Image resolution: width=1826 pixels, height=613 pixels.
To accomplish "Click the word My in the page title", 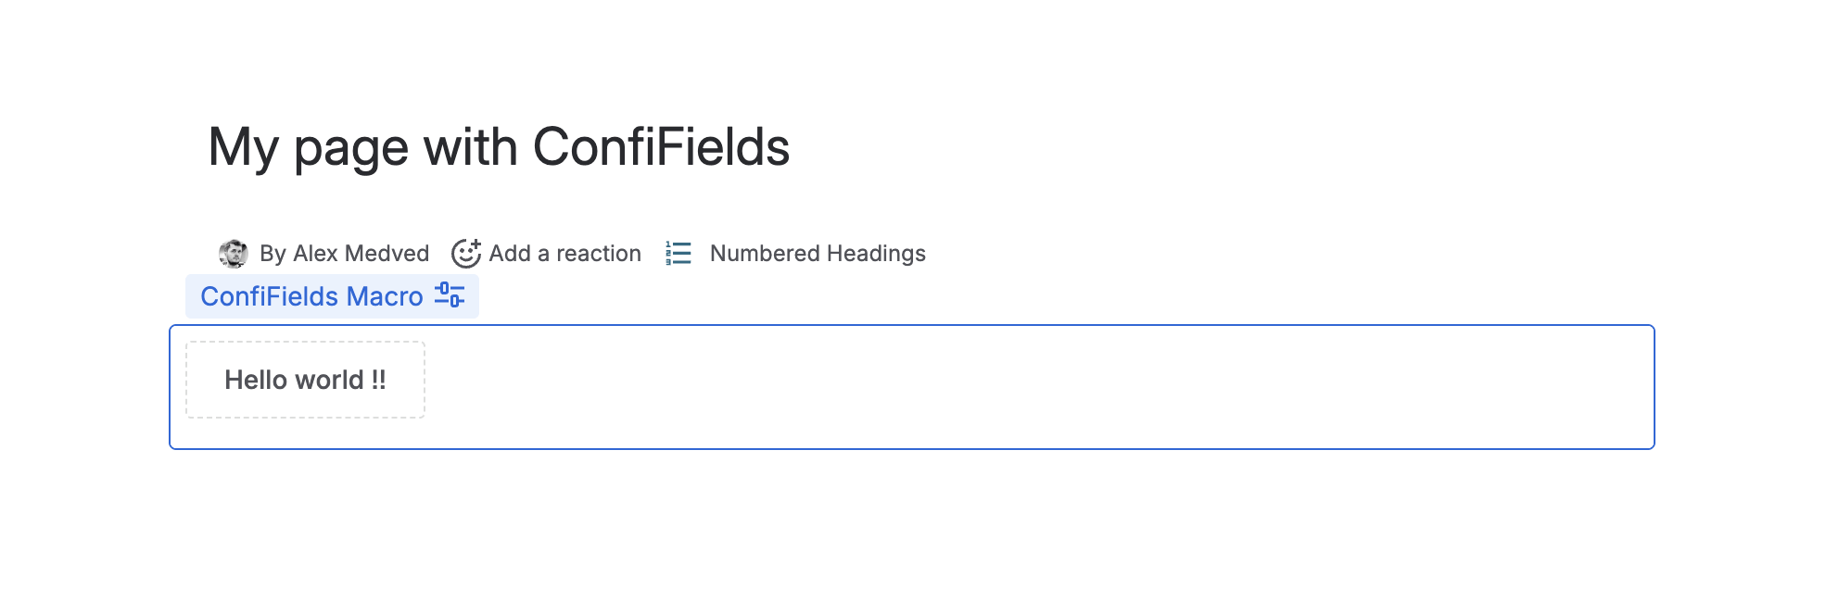I will coord(243,147).
